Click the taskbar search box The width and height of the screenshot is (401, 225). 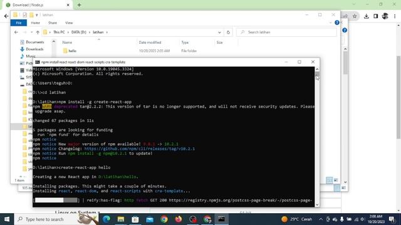click(x=56, y=219)
